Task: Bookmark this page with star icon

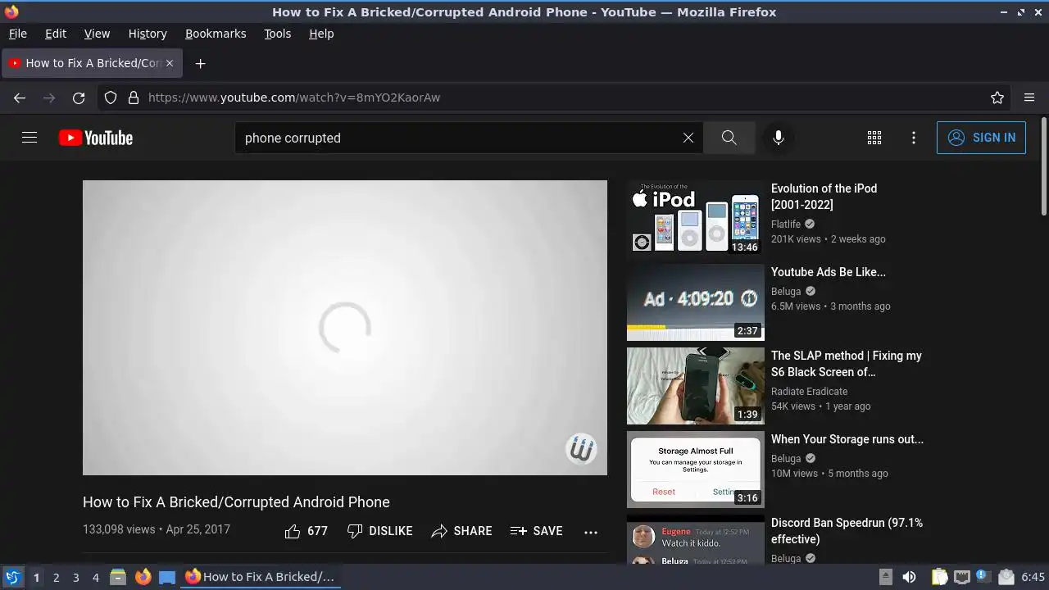Action: tap(997, 98)
